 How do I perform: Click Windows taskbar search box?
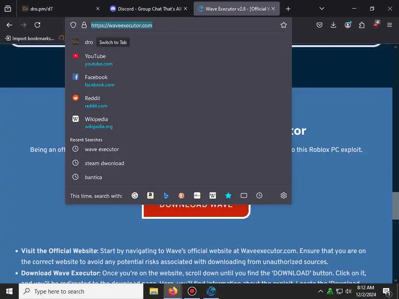(81, 291)
